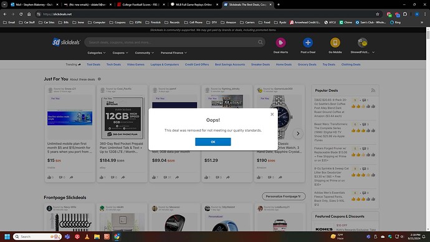Open Video Games trending link
The image size is (430, 242).
point(135,64)
